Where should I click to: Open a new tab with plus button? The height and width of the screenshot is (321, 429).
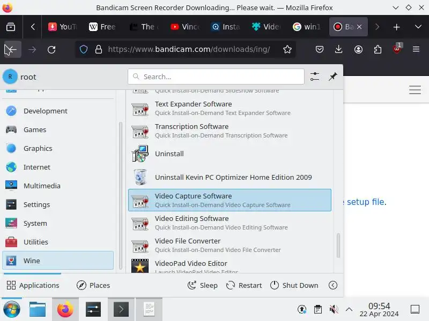(x=396, y=27)
